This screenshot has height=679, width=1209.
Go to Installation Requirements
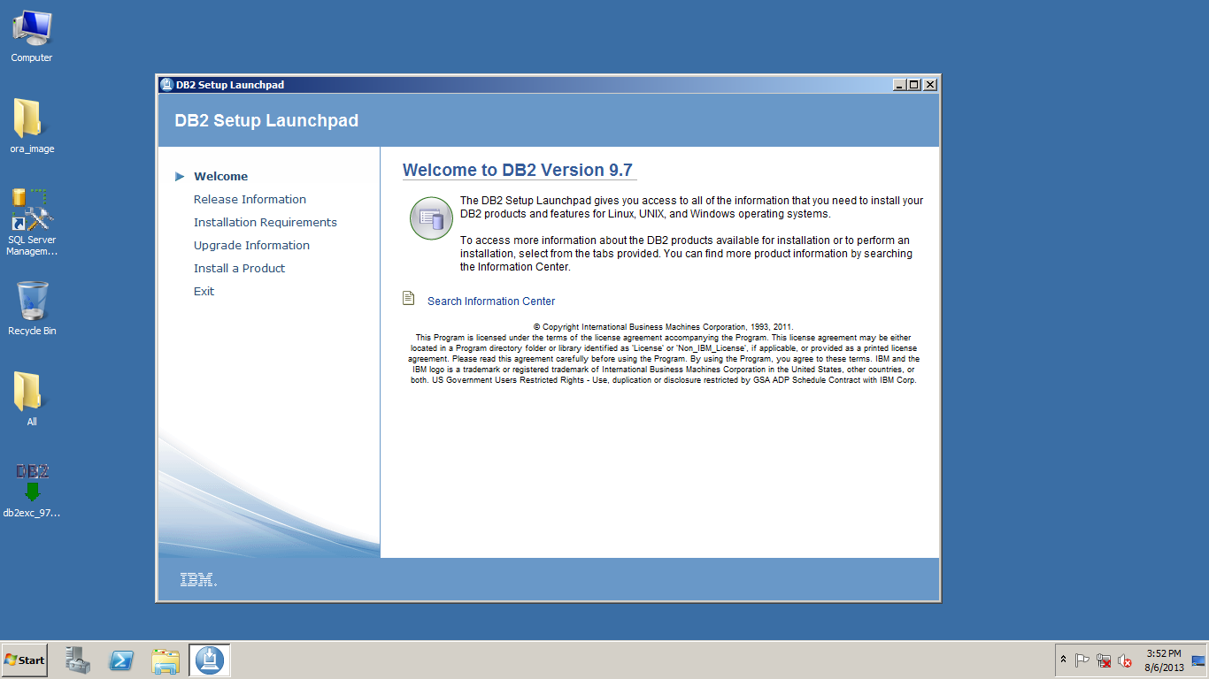(265, 223)
